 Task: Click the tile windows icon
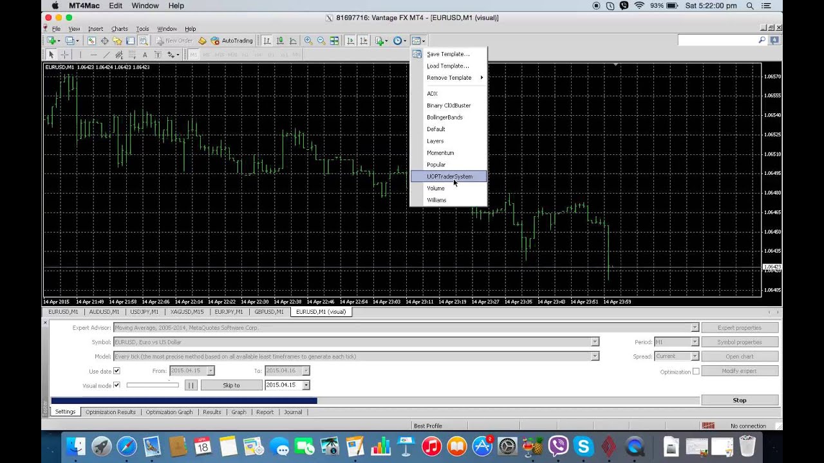point(334,41)
